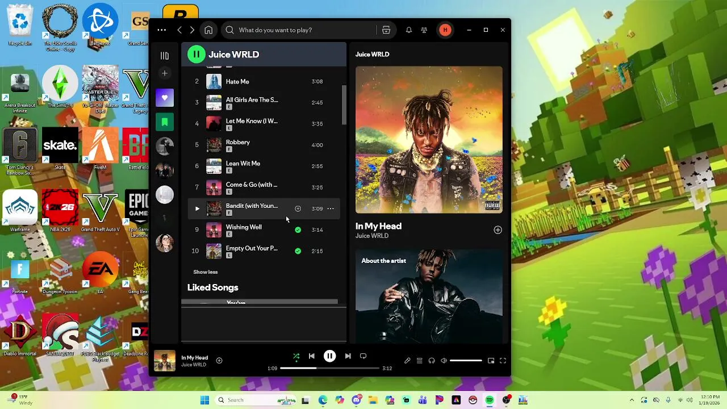The width and height of the screenshot is (727, 409).
Task: Click the large In My Head album artwork
Action: point(429,140)
